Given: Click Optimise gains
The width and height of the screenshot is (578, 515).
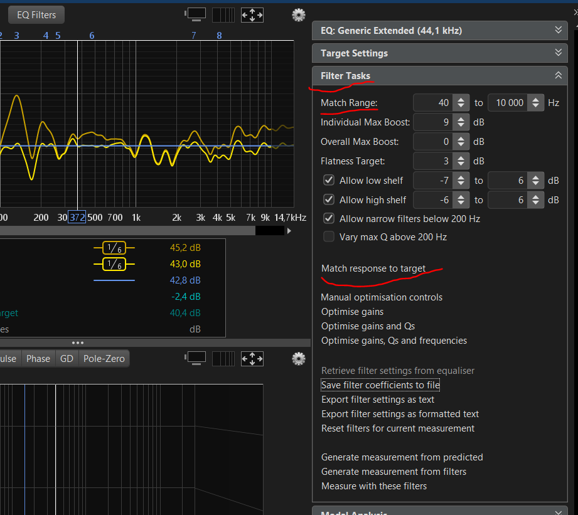Looking at the screenshot, I should click(353, 312).
